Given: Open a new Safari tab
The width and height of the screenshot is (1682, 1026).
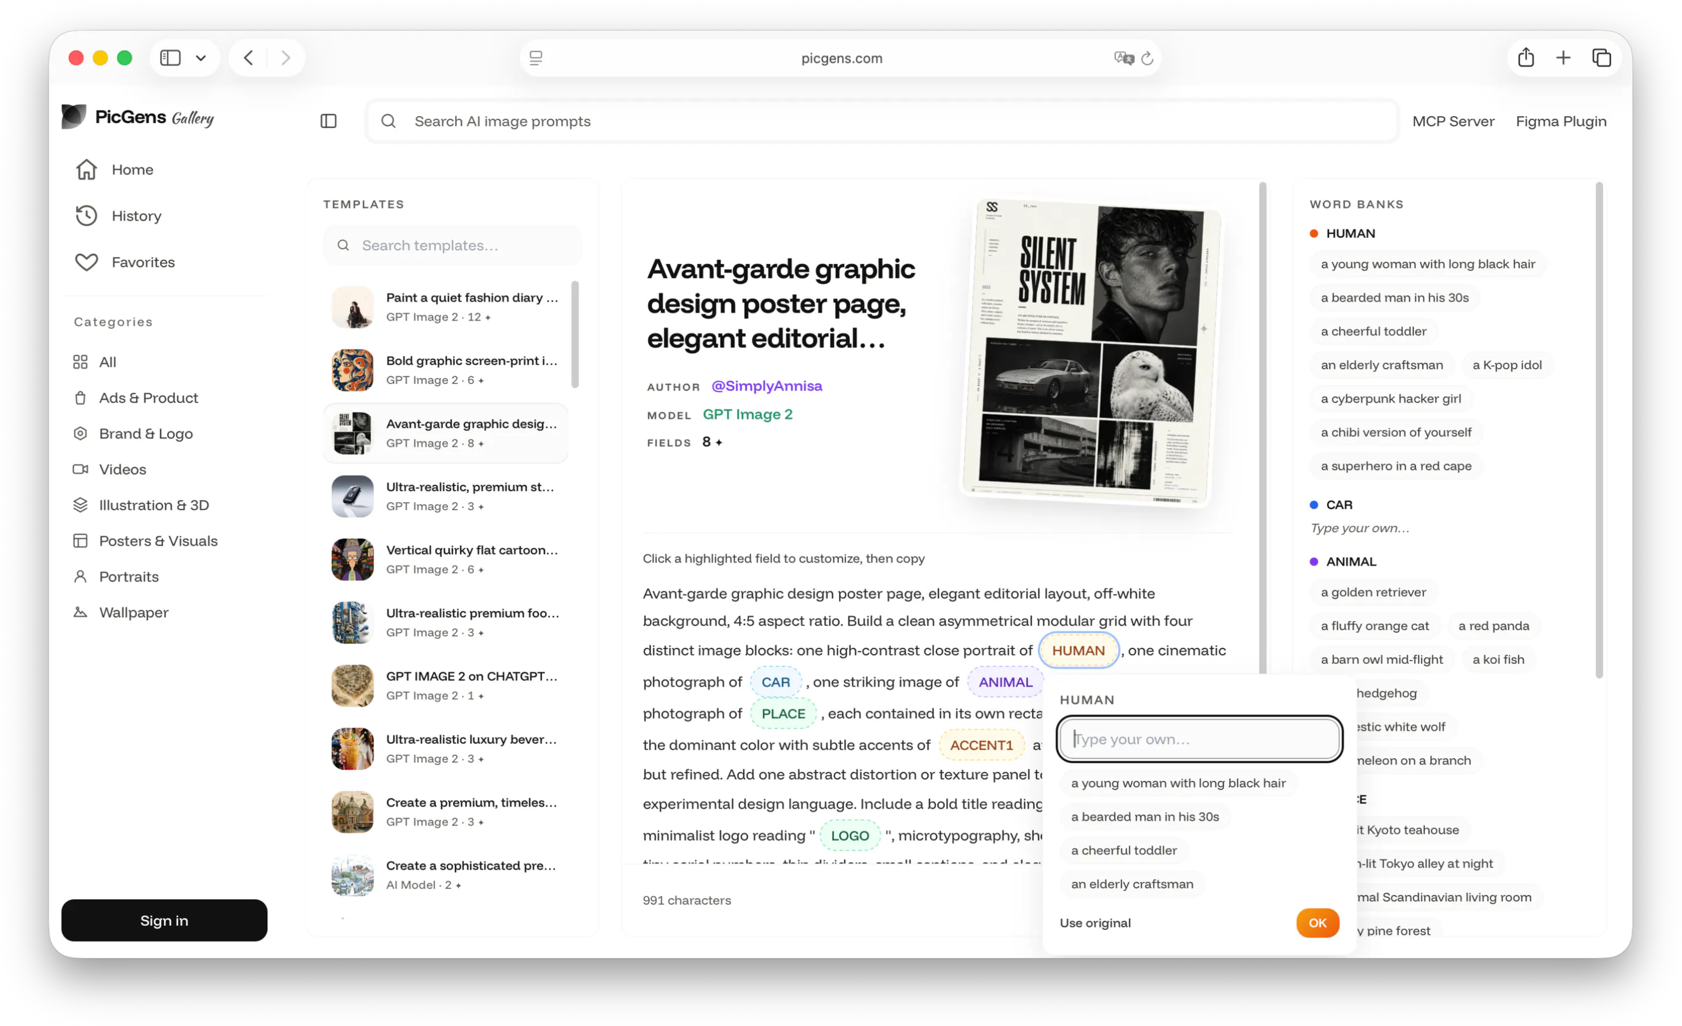Looking at the screenshot, I should pos(1564,58).
